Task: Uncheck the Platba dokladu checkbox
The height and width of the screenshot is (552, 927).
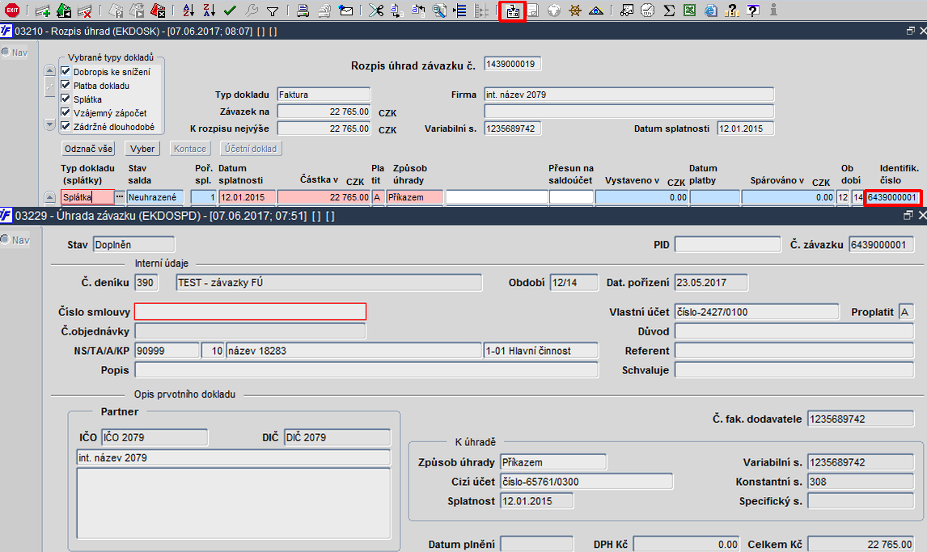Action: pyautogui.click(x=66, y=85)
